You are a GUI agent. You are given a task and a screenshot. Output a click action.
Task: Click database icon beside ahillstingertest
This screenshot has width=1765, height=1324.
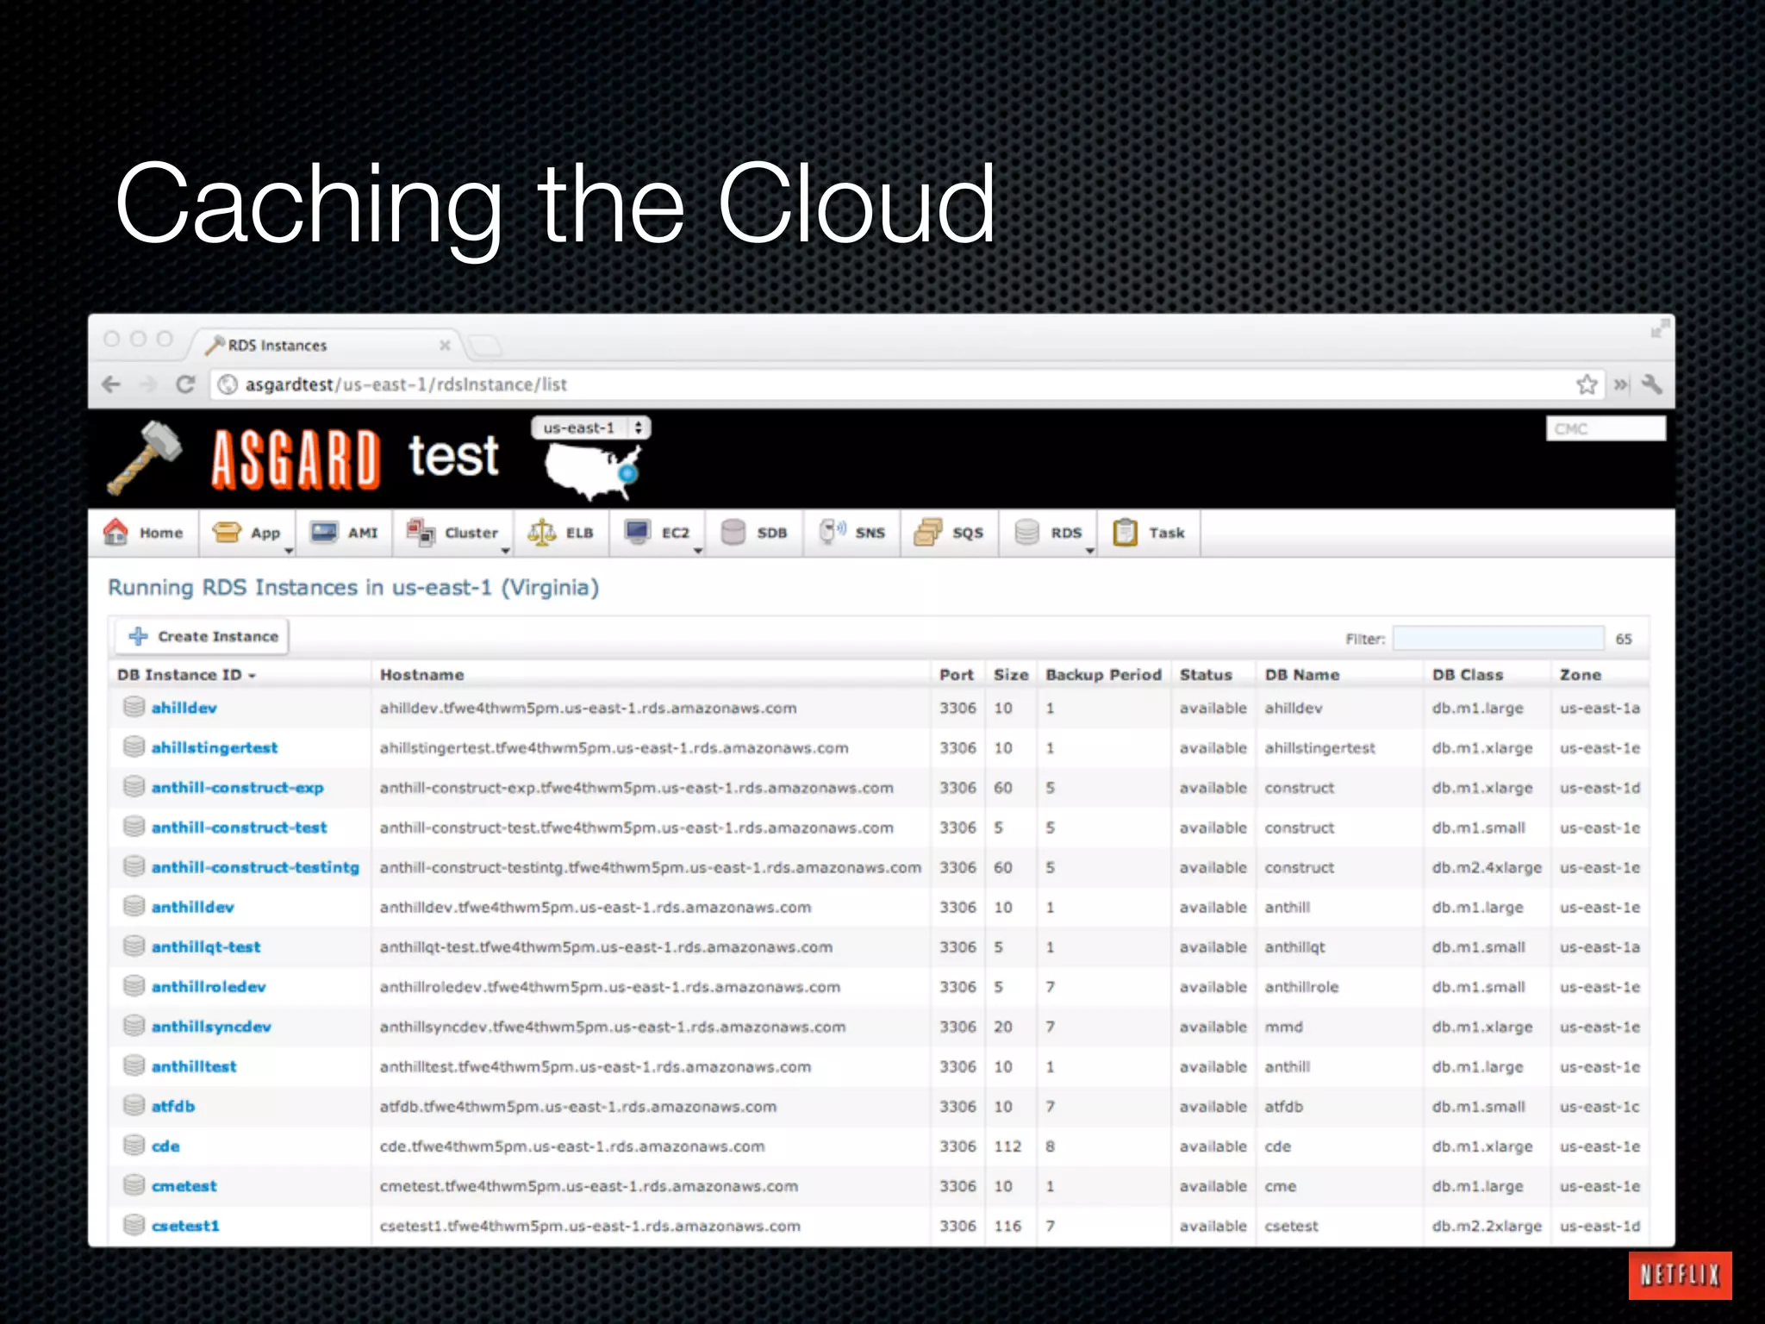134,746
